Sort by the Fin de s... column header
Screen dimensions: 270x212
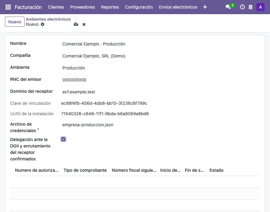point(194,170)
